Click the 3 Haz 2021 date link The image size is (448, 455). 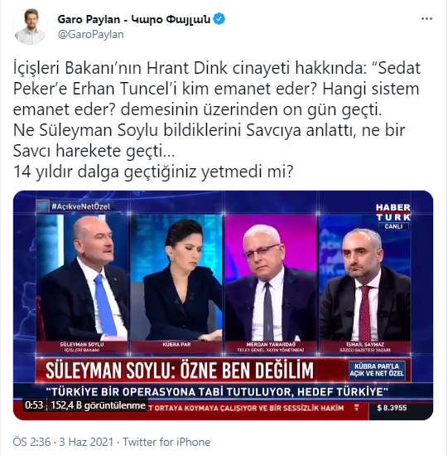86,442
